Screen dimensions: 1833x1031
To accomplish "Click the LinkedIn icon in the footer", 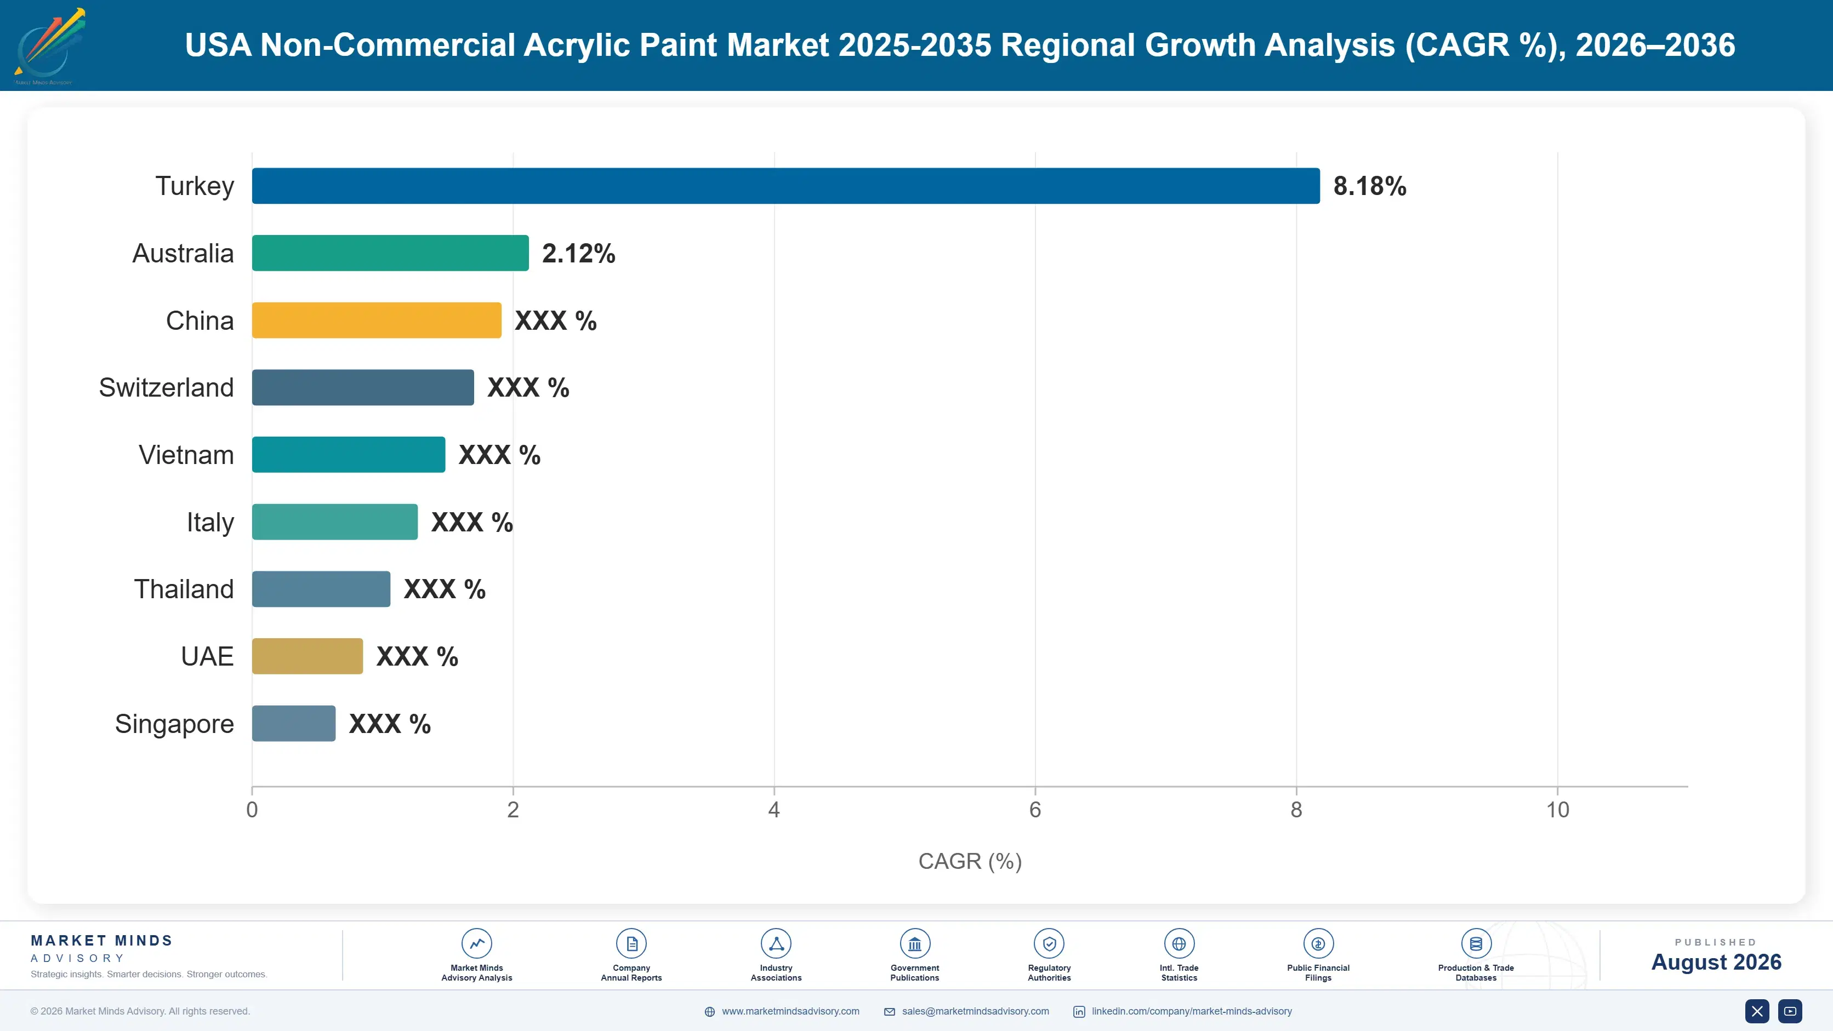I will [1079, 1012].
